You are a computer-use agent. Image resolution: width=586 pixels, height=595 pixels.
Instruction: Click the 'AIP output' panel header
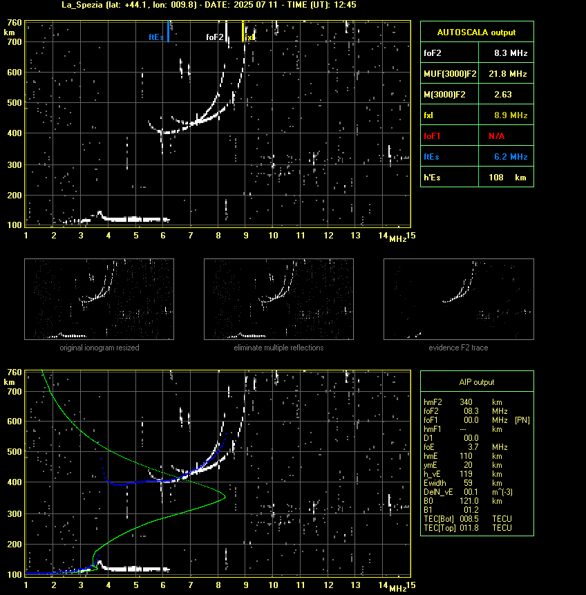coord(477,381)
